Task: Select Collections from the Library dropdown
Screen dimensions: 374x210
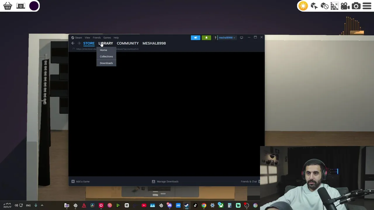Action: pos(106,57)
